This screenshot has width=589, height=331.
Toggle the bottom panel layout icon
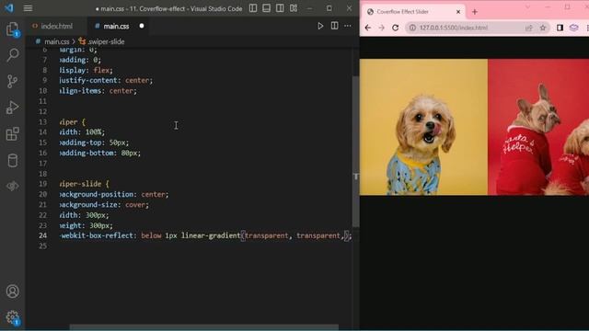tap(266, 8)
